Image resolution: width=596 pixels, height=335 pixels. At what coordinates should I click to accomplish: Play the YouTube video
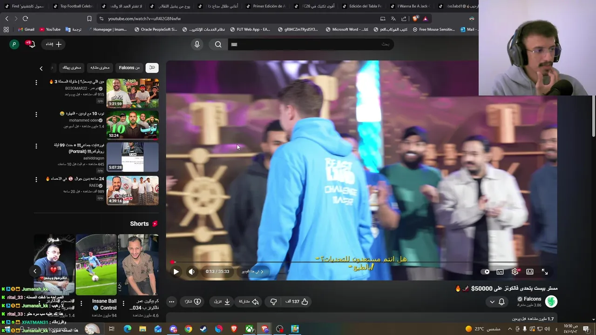click(x=176, y=272)
